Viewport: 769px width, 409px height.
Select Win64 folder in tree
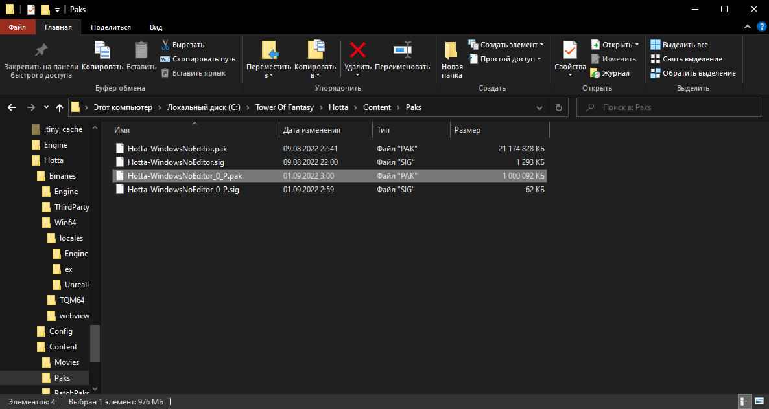[59, 223]
